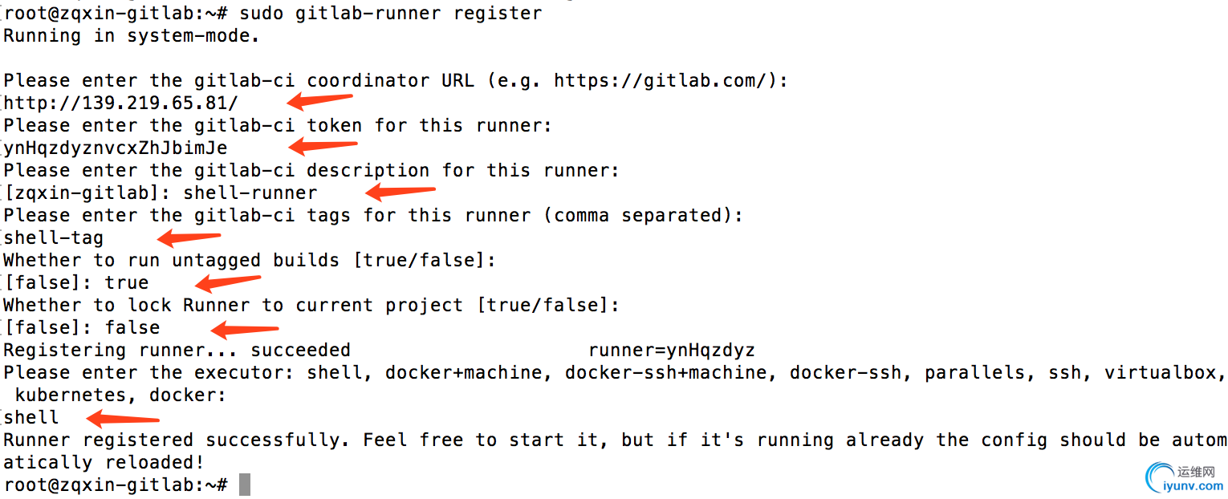This screenshot has width=1228, height=499.
Task: Click the 'shell' executor input line
Action: point(31,417)
